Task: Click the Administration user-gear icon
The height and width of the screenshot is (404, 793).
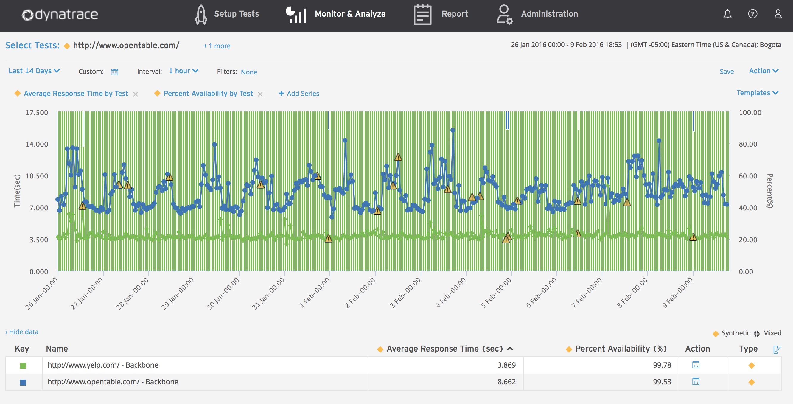Action: [x=504, y=15]
